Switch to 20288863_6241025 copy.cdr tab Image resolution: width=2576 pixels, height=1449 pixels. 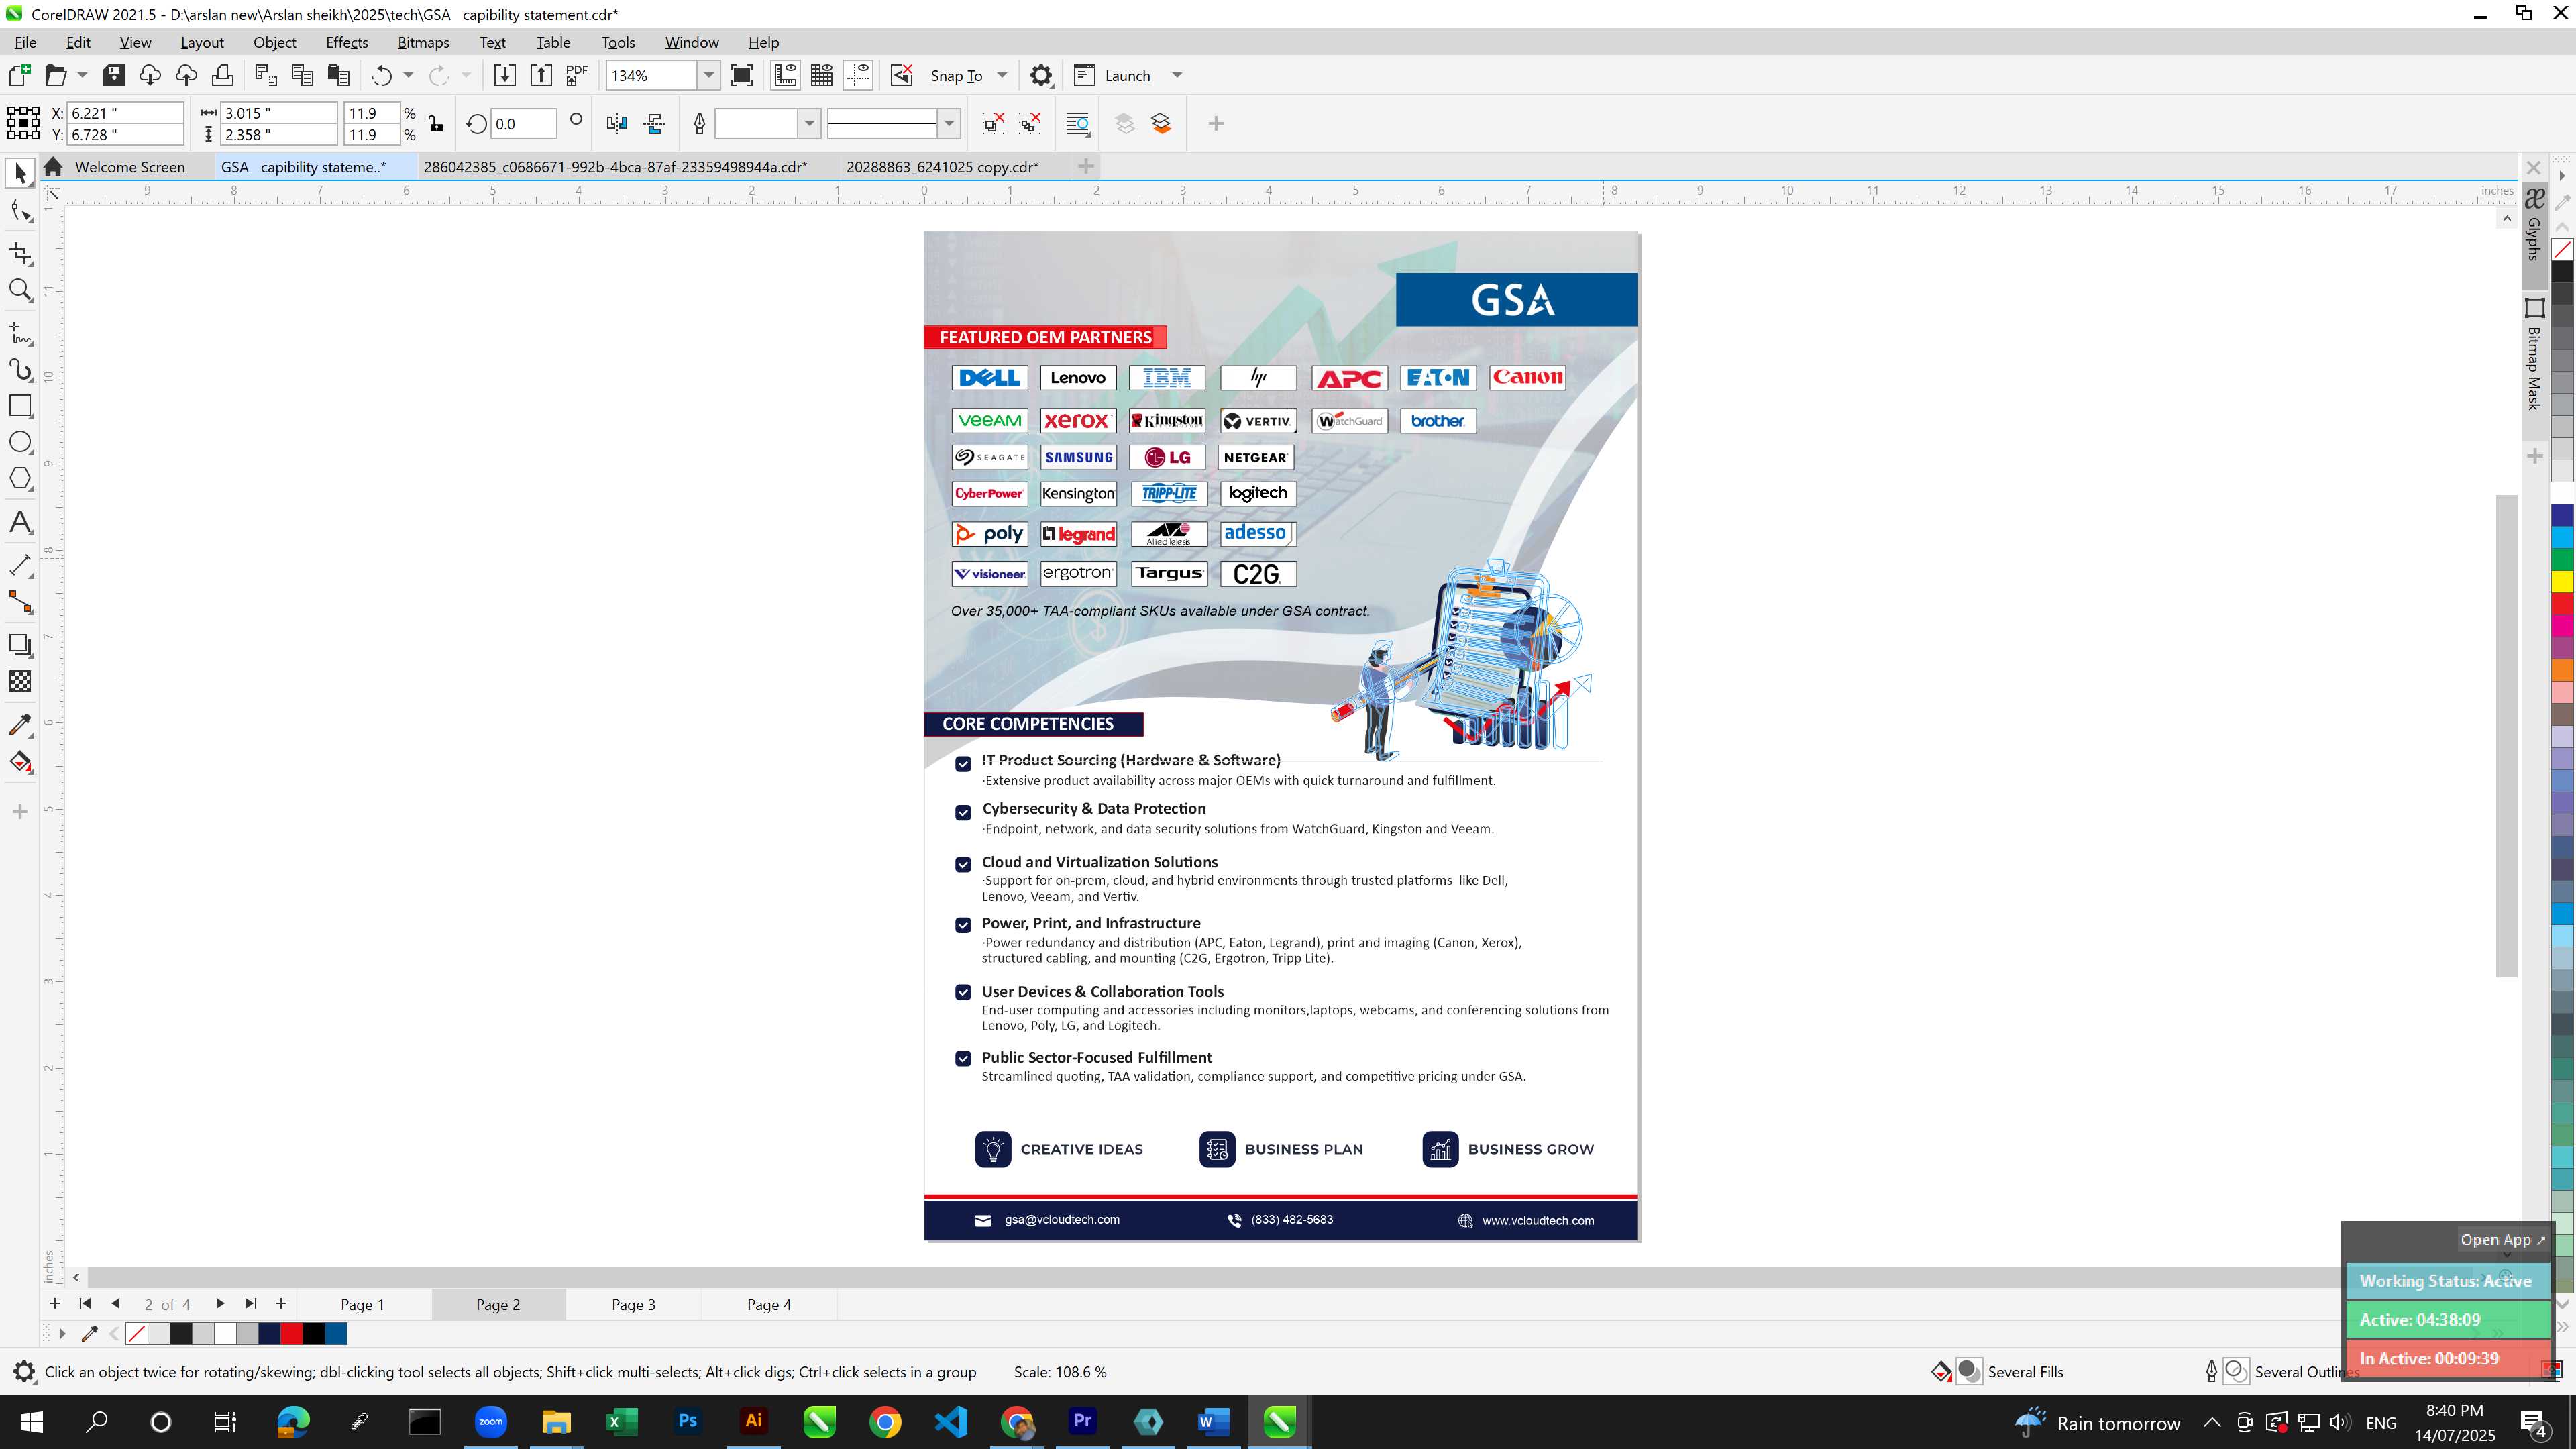click(x=942, y=167)
